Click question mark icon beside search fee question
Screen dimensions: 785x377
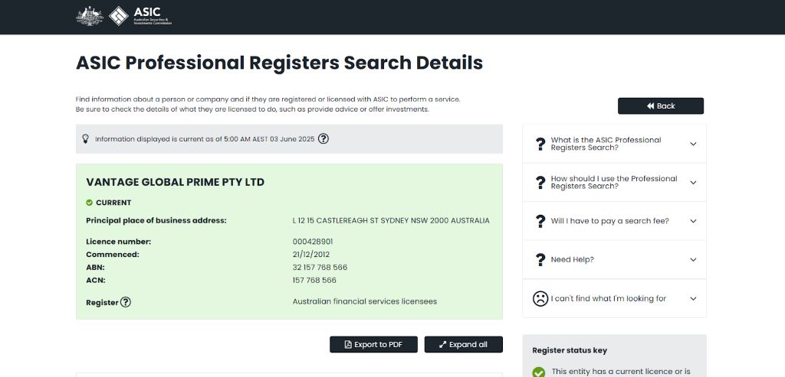click(540, 221)
